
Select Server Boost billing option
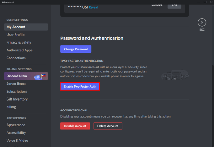16,84
